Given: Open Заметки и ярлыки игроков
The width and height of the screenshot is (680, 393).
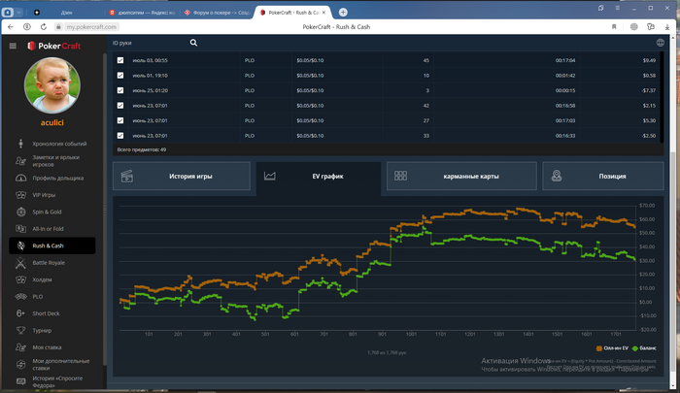Looking at the screenshot, I should pos(52,161).
